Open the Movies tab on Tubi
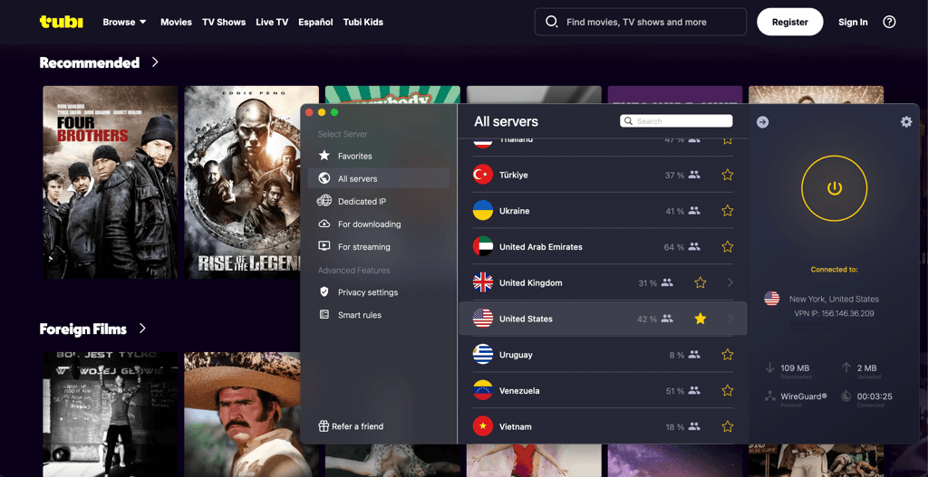The height and width of the screenshot is (477, 928). [177, 22]
